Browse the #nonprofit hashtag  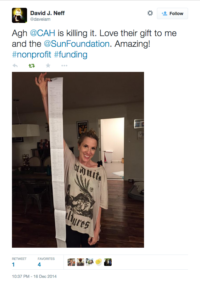pyautogui.click(x=31, y=54)
